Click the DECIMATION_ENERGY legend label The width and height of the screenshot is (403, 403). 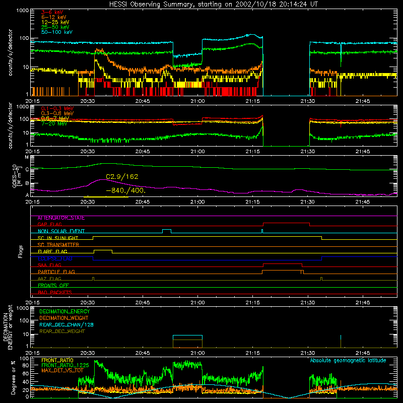tap(64, 311)
